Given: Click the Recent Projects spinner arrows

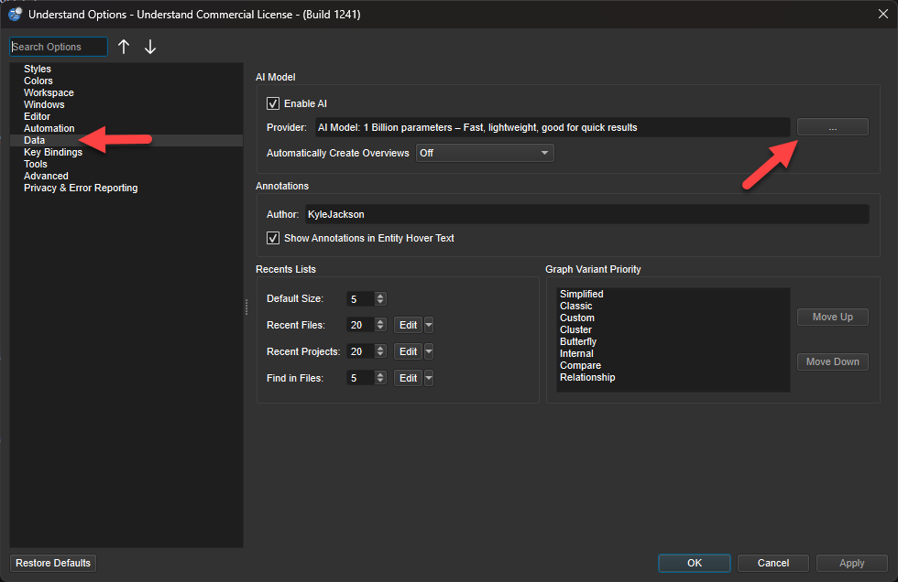Looking at the screenshot, I should [x=380, y=351].
